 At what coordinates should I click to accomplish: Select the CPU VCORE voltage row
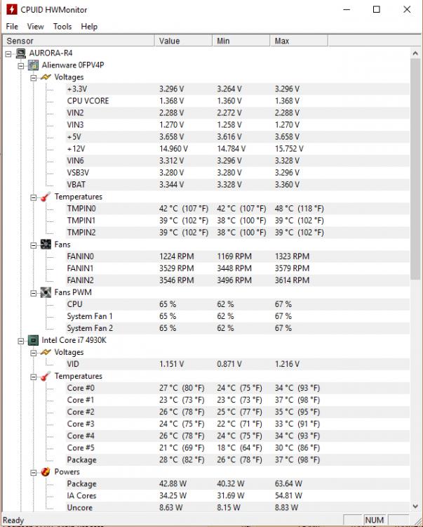(x=88, y=101)
